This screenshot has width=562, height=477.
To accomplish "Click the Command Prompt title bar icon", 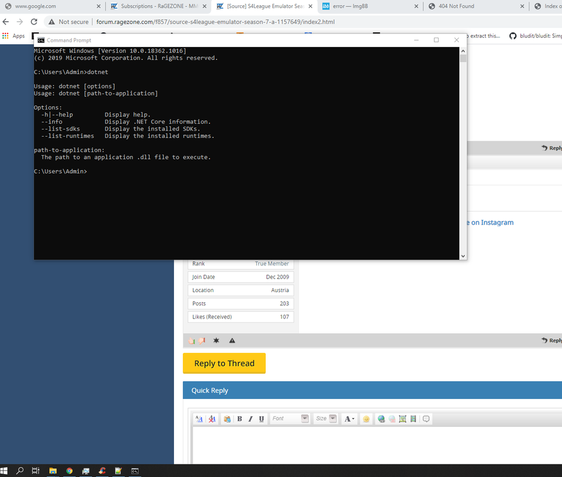I will point(41,40).
